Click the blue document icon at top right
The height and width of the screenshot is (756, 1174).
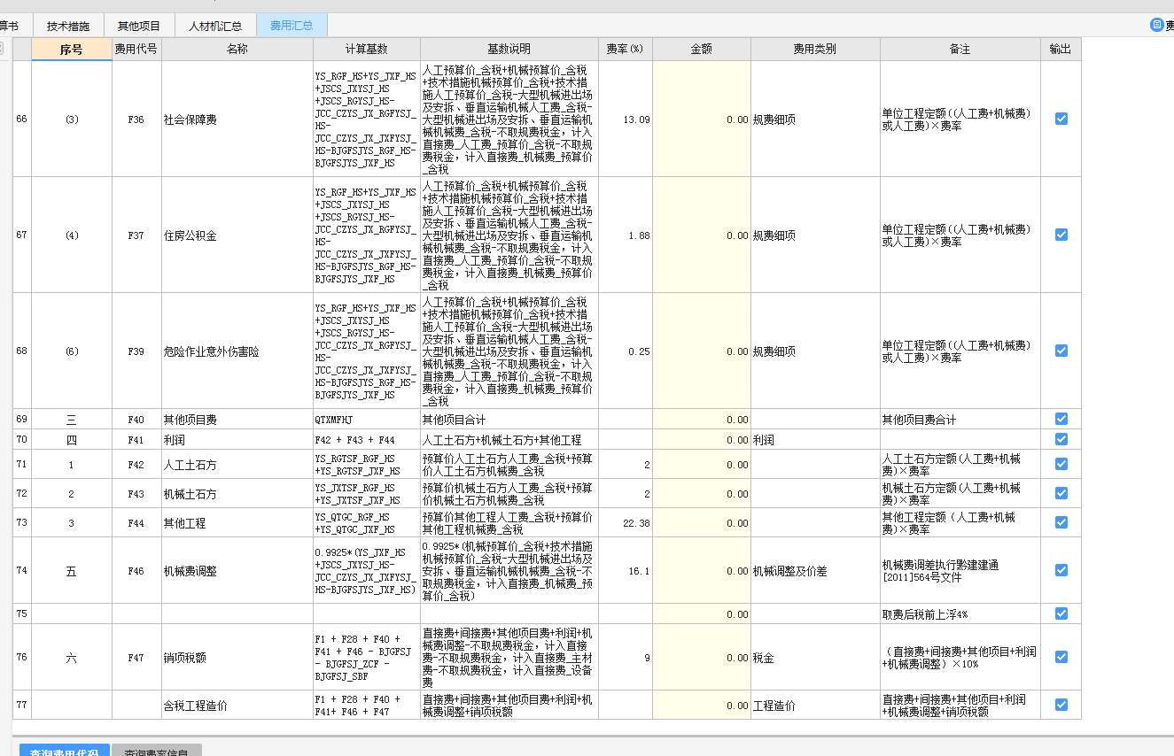point(1156,25)
